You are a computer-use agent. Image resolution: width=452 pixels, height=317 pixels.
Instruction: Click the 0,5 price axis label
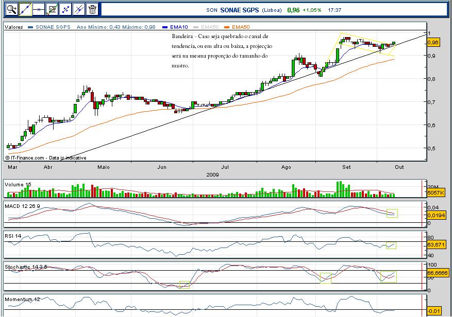pyautogui.click(x=431, y=148)
